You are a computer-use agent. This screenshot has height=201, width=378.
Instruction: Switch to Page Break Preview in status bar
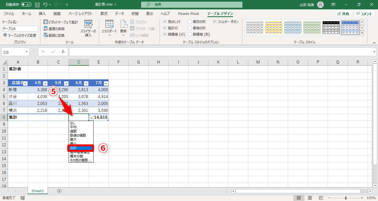click(321, 198)
